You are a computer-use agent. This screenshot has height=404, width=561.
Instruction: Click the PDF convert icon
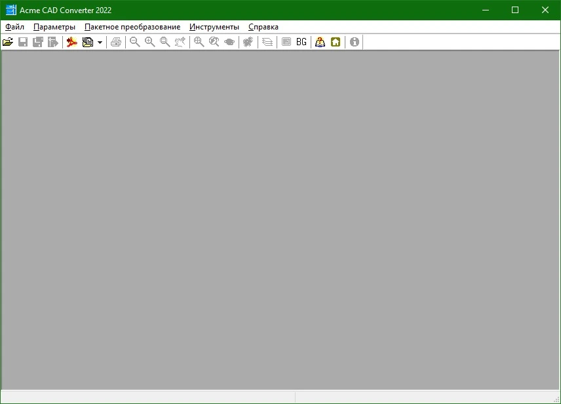(72, 42)
